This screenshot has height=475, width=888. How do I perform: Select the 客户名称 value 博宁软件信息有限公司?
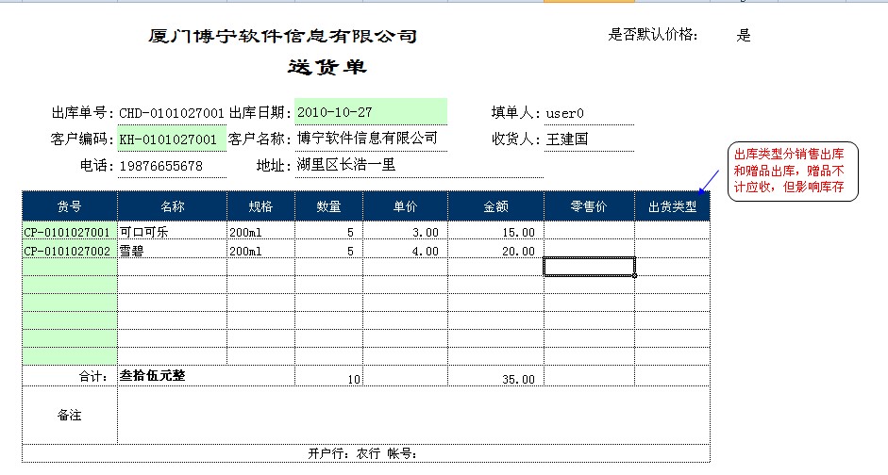click(367, 138)
